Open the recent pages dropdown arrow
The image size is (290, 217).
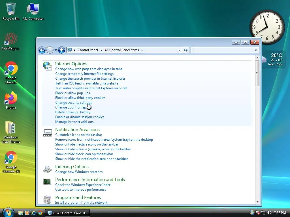pyautogui.click(x=56, y=50)
